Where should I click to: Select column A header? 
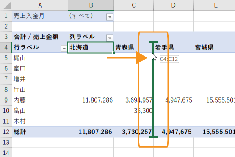[x=40, y=5]
